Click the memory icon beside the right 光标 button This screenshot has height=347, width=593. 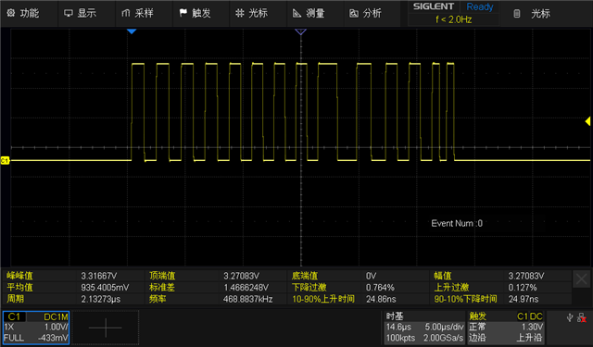click(x=517, y=14)
